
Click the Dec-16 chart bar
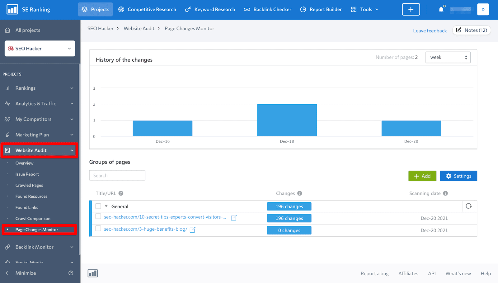[x=162, y=128]
